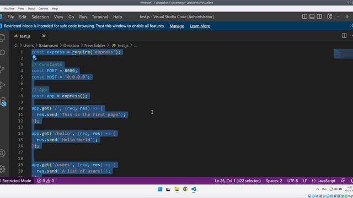
Task: Toggle the Secondary Side Bar
Action: (x=319, y=16)
